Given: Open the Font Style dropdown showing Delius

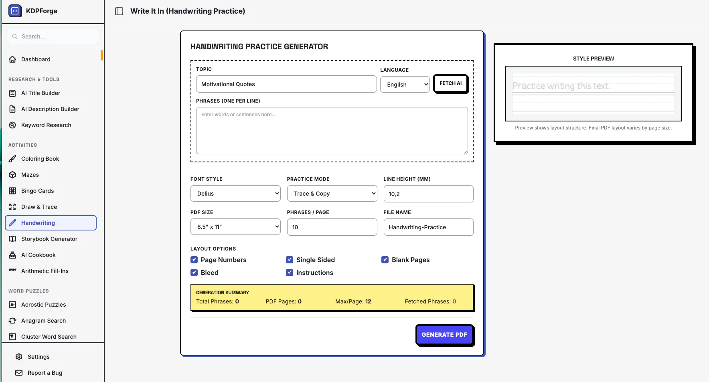Looking at the screenshot, I should (x=235, y=194).
